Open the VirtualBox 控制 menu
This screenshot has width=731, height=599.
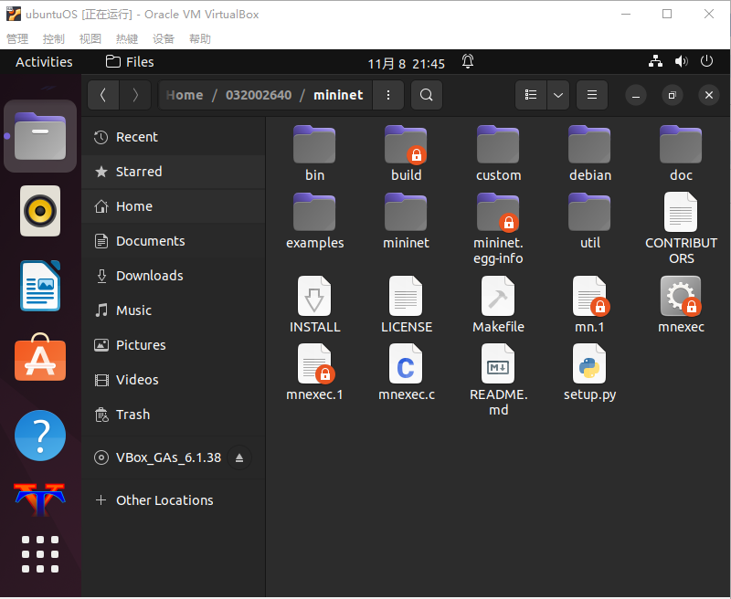coord(54,38)
